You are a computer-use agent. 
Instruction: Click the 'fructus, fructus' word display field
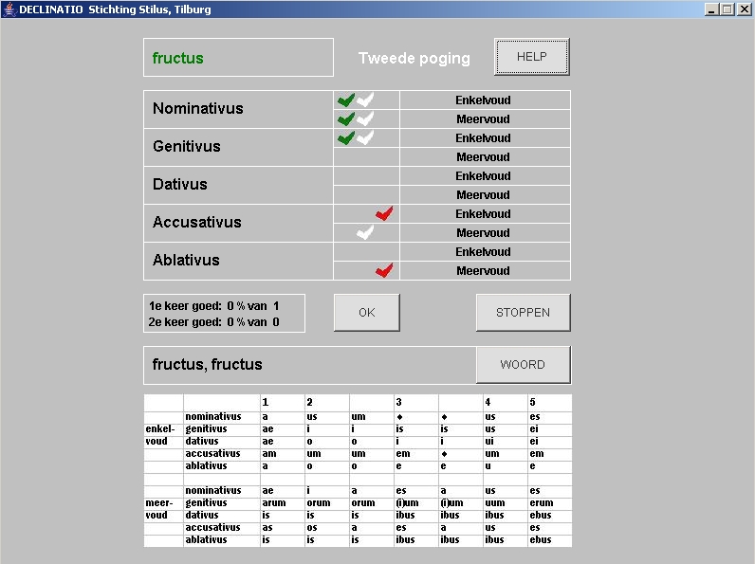pyautogui.click(x=308, y=365)
